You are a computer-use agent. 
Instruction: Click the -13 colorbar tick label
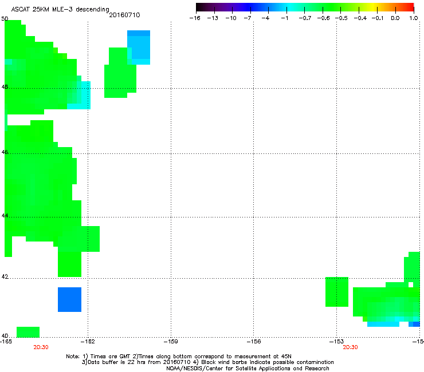213,18
